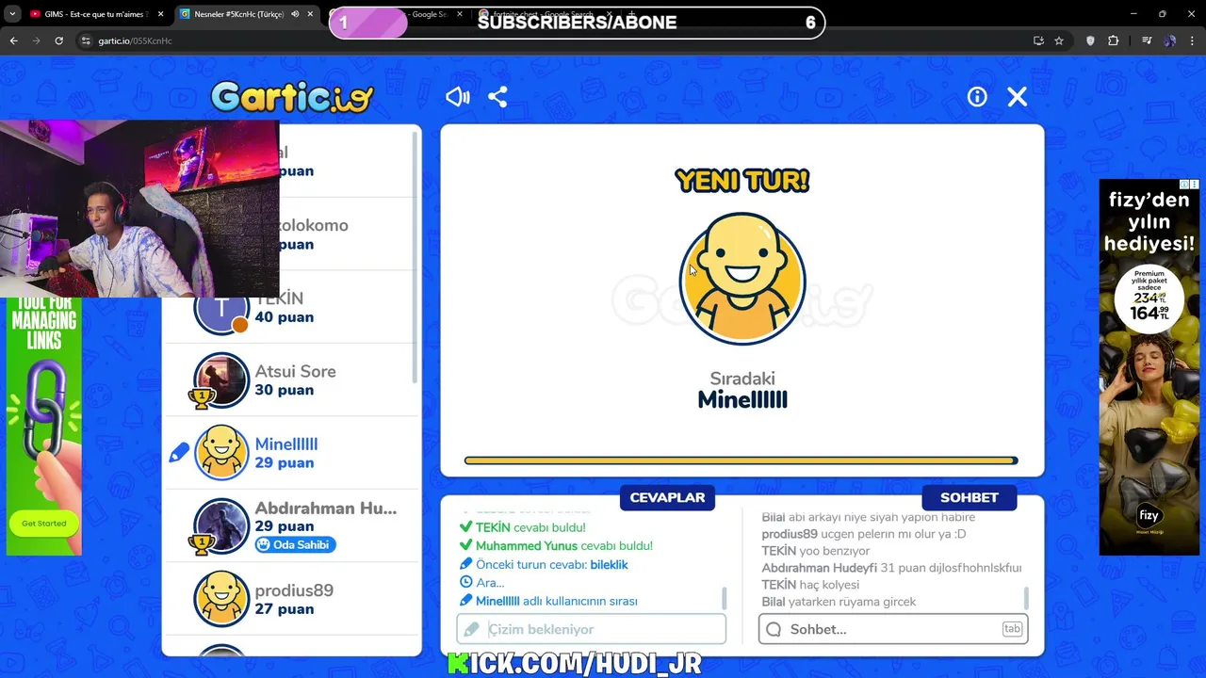Close the Nesneler #5KcnHc tab

coord(310,14)
